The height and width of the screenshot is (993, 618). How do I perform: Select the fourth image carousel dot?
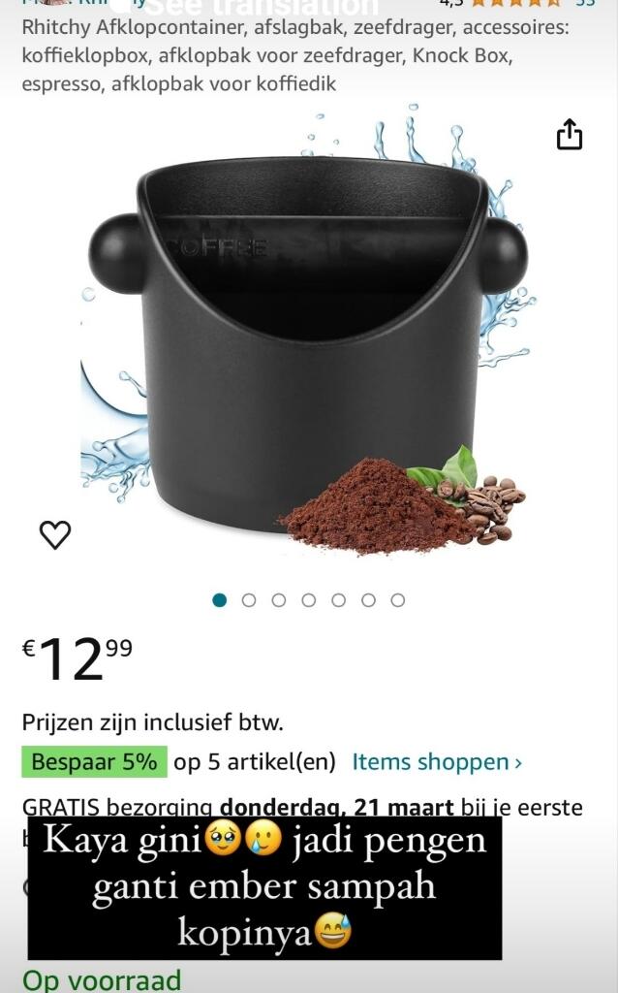pyautogui.click(x=309, y=599)
